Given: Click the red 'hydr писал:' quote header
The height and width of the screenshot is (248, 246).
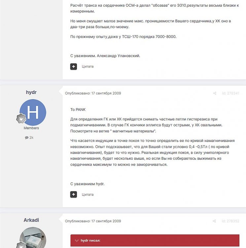Looking at the screenshot, I should coord(155,241).
